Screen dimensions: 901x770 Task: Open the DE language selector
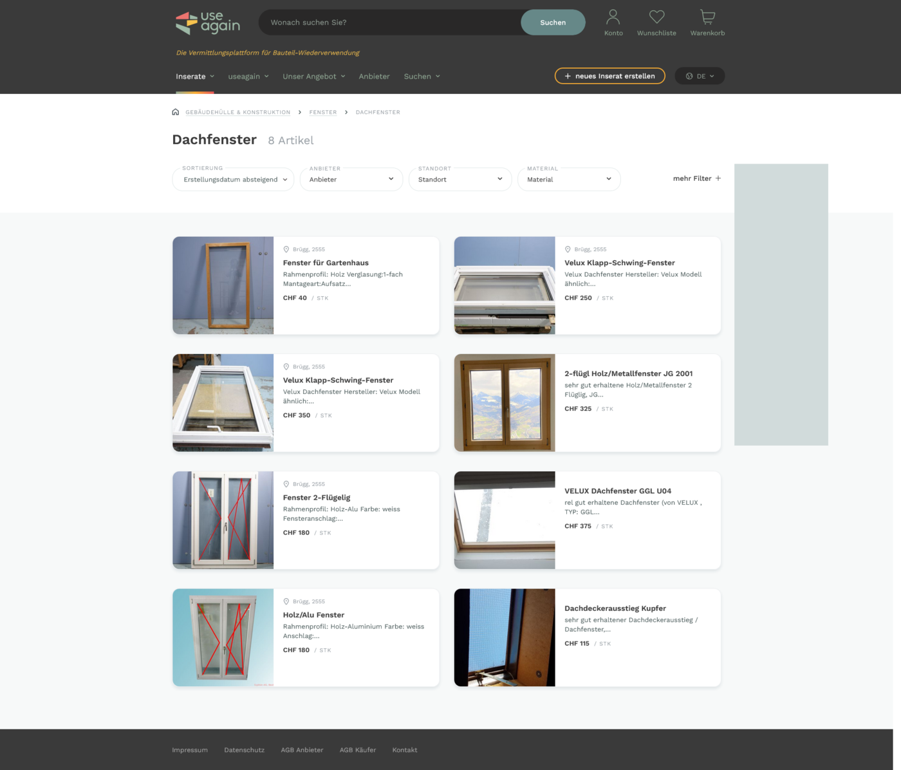point(700,76)
